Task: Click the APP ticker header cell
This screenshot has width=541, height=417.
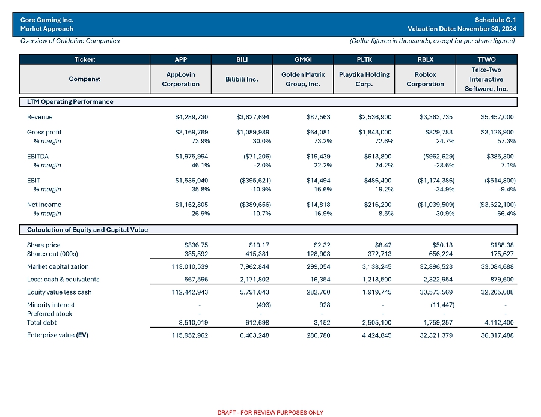Action: tap(180, 59)
